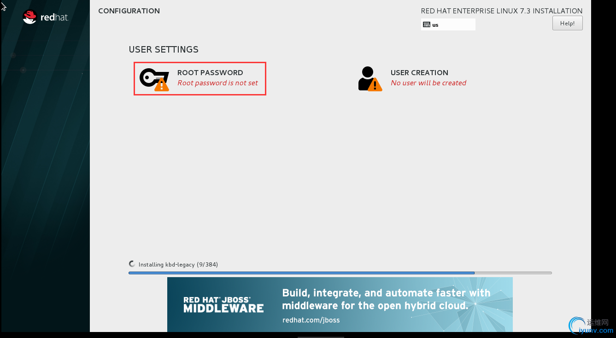
Task: Select the ROOT PASSWORD heading
Action: [210, 72]
